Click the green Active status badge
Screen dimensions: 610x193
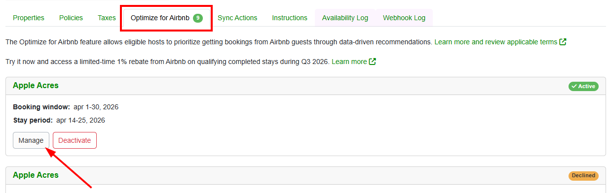[583, 86]
